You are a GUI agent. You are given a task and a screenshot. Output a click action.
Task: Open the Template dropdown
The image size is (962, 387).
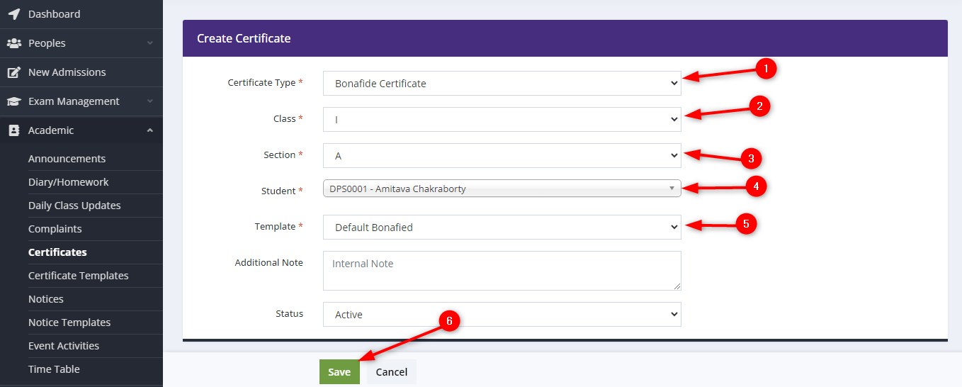pos(502,227)
